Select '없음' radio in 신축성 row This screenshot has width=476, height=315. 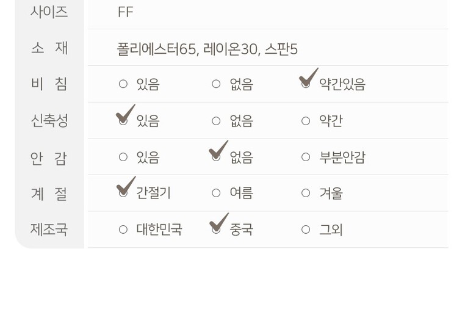click(x=216, y=121)
